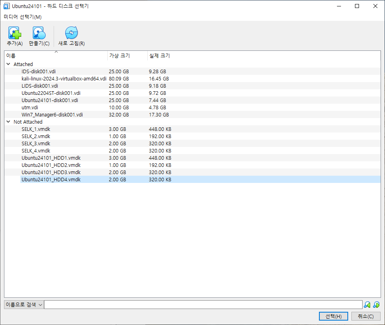Click the 80.09 GB virtual size cell
The height and width of the screenshot is (325, 385).
(119, 78)
